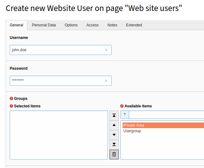Click the Groups label text
This screenshot has width=204, height=168.
coord(21,99)
